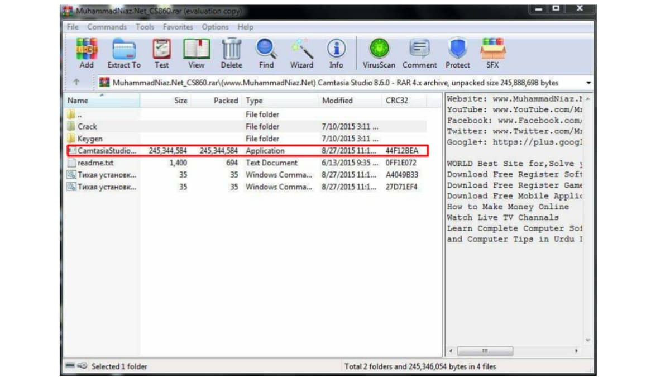This screenshot has width=670, height=377.
Task: Show archive Info icon
Action: [x=336, y=49]
